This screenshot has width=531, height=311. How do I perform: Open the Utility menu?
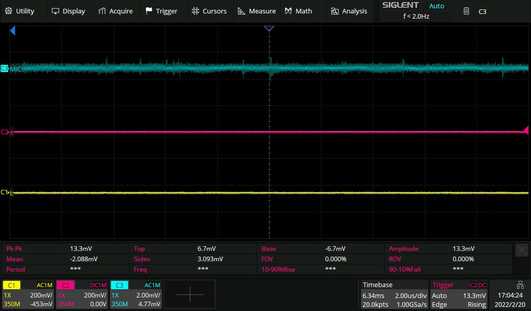coord(20,11)
